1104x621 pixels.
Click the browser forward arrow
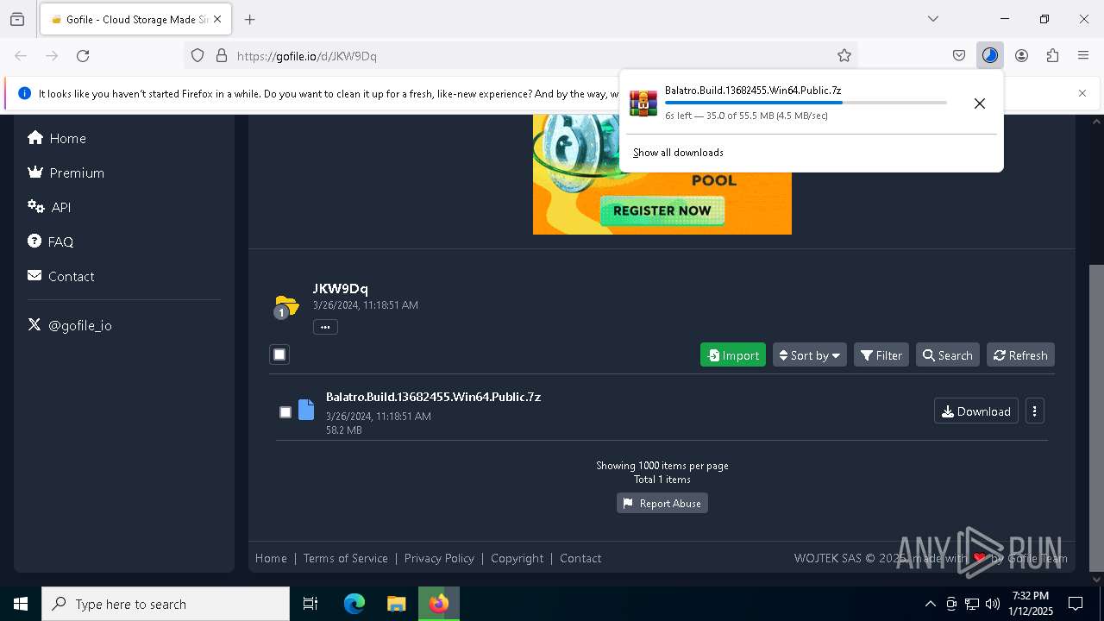click(x=52, y=56)
